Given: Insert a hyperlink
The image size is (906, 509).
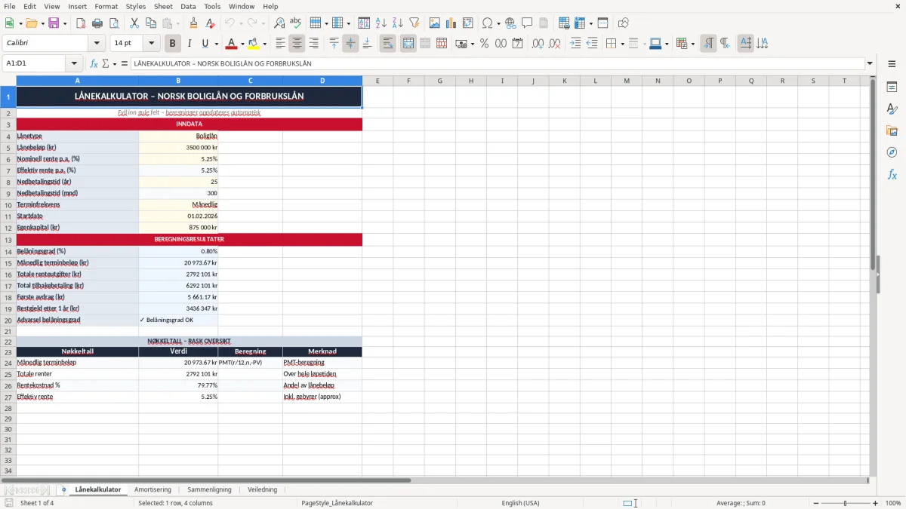Looking at the screenshot, I should [x=510, y=23].
